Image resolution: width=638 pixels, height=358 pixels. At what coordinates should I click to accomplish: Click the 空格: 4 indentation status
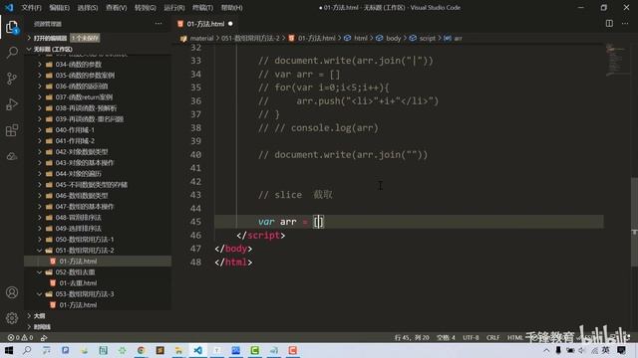pyautogui.click(x=446, y=337)
